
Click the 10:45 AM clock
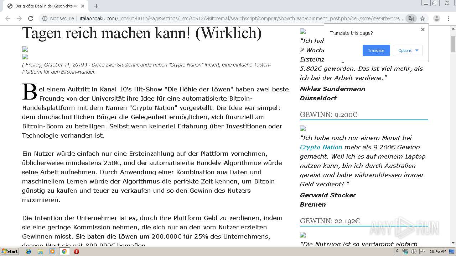pos(438,251)
